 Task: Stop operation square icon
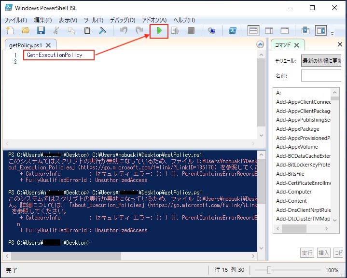coord(191,30)
